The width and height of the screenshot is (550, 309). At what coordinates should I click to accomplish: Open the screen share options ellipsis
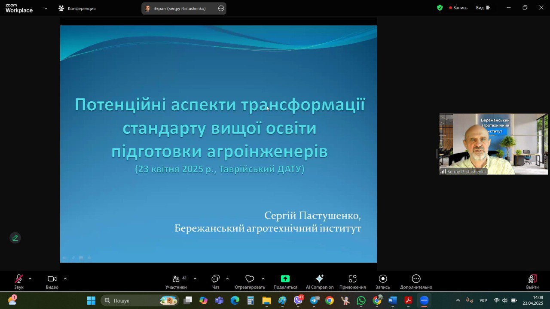point(221,8)
